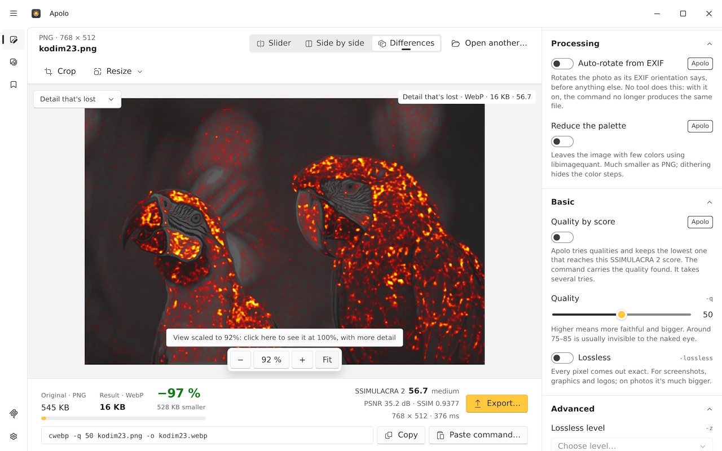The width and height of the screenshot is (722, 451).
Task: Click the 92 % zoom value
Action: coord(271,360)
